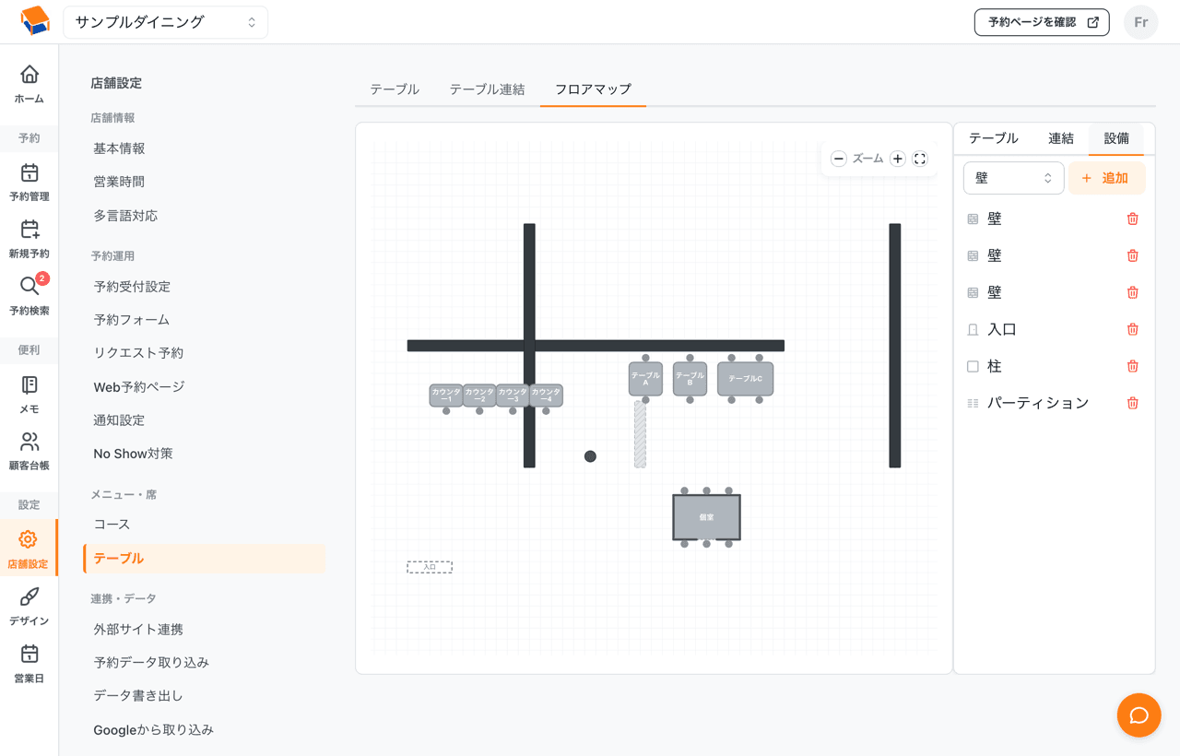Toggle fullscreen floor map view

(920, 159)
